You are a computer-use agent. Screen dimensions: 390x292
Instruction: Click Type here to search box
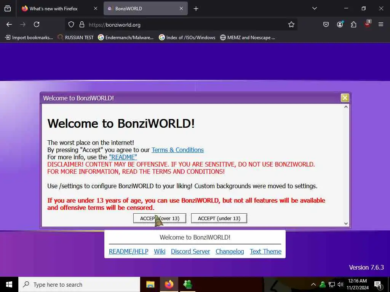click(79, 284)
